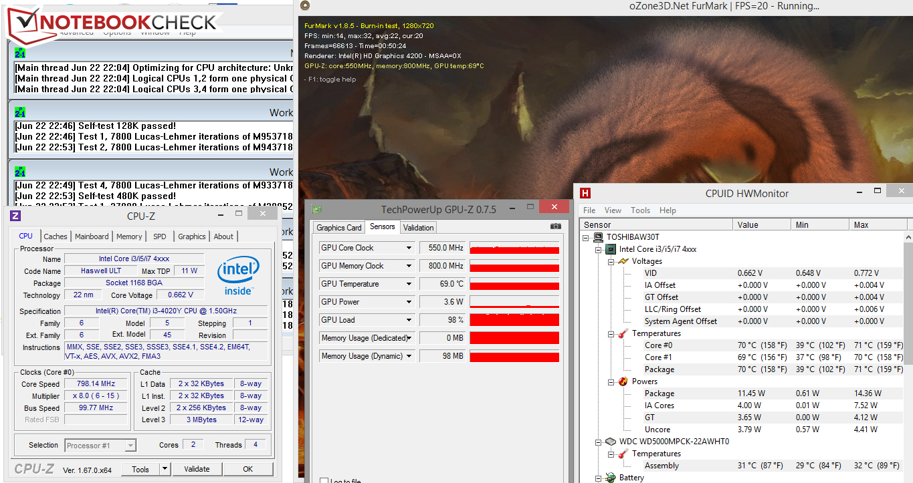Click the GPU-Z camera screenshot icon
The image size is (913, 483).
coord(555,226)
